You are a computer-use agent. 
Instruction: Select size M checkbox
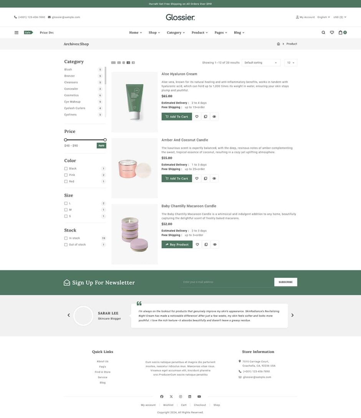(x=66, y=210)
